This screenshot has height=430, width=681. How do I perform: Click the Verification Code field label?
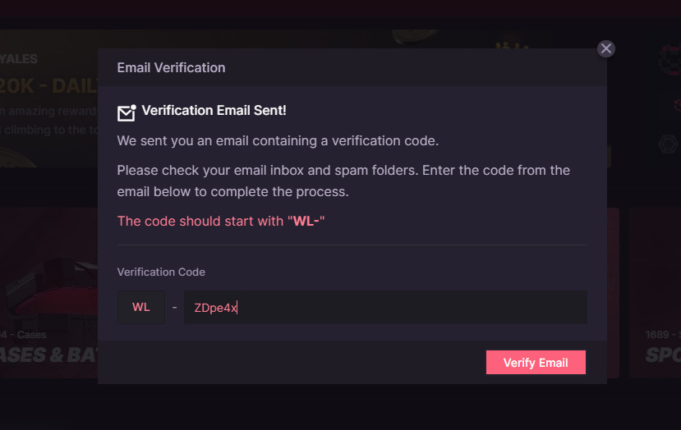click(x=161, y=272)
